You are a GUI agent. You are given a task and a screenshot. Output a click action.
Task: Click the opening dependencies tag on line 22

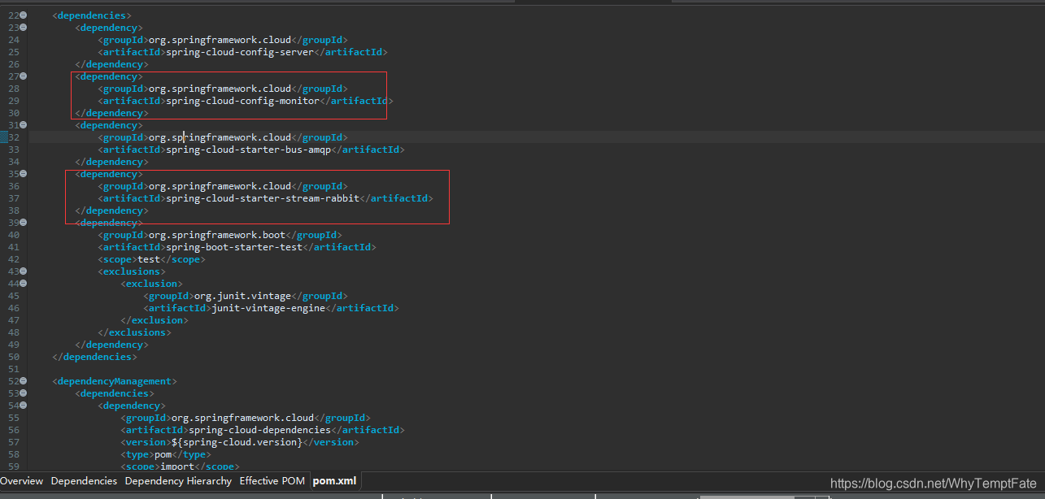click(x=92, y=15)
